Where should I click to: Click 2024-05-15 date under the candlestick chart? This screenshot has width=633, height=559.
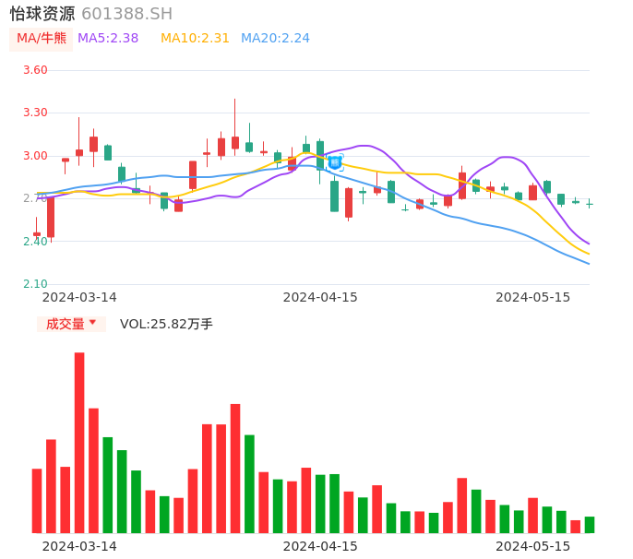(x=532, y=297)
